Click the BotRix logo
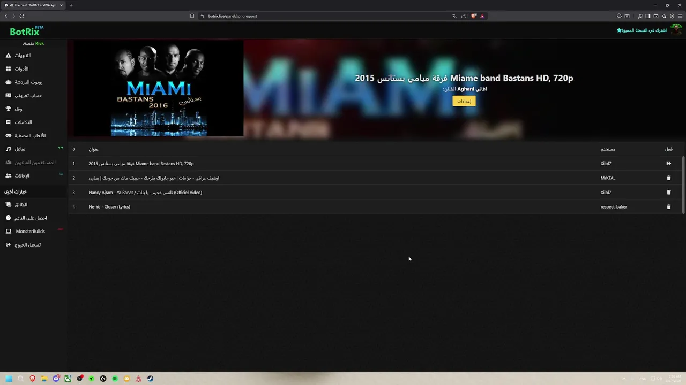The height and width of the screenshot is (385, 686). point(26,31)
